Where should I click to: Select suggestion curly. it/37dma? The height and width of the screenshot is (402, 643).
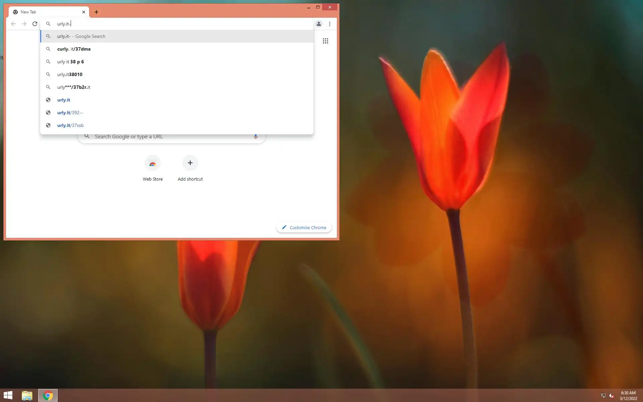[74, 49]
